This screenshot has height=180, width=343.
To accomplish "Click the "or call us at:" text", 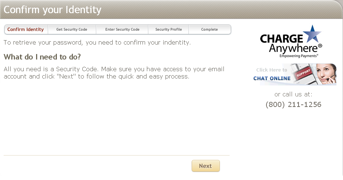I will pos(293,94).
